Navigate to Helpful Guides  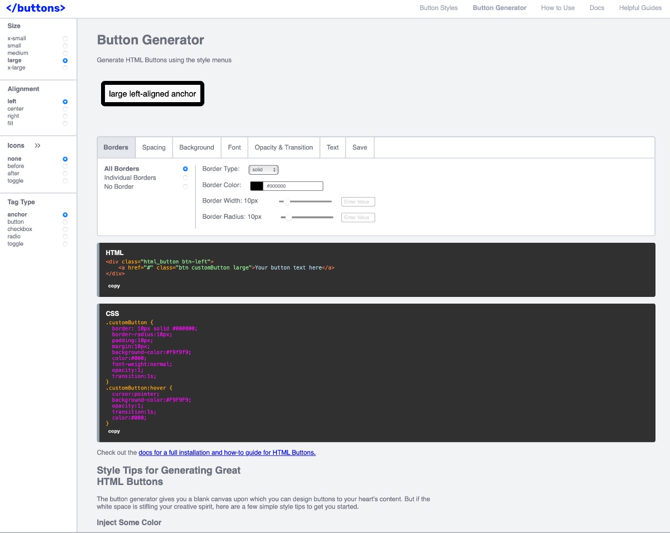coord(640,8)
